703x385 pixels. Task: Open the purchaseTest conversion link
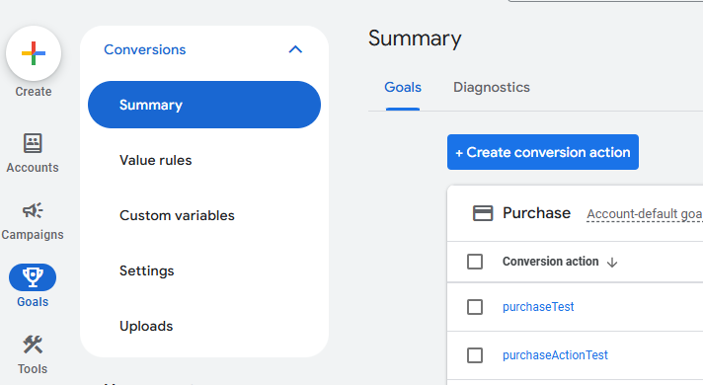click(538, 307)
